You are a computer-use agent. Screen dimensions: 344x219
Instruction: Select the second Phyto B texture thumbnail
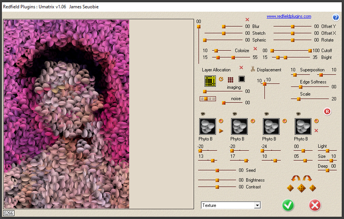(x=239, y=126)
